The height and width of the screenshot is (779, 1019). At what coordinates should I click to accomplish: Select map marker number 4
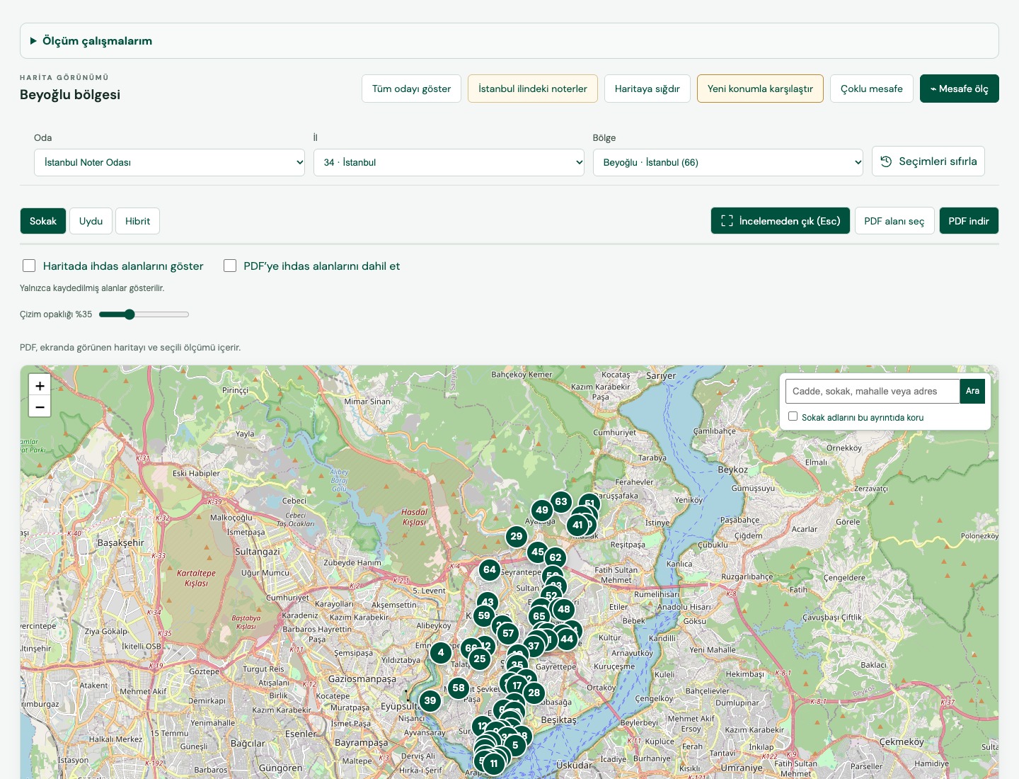[441, 653]
